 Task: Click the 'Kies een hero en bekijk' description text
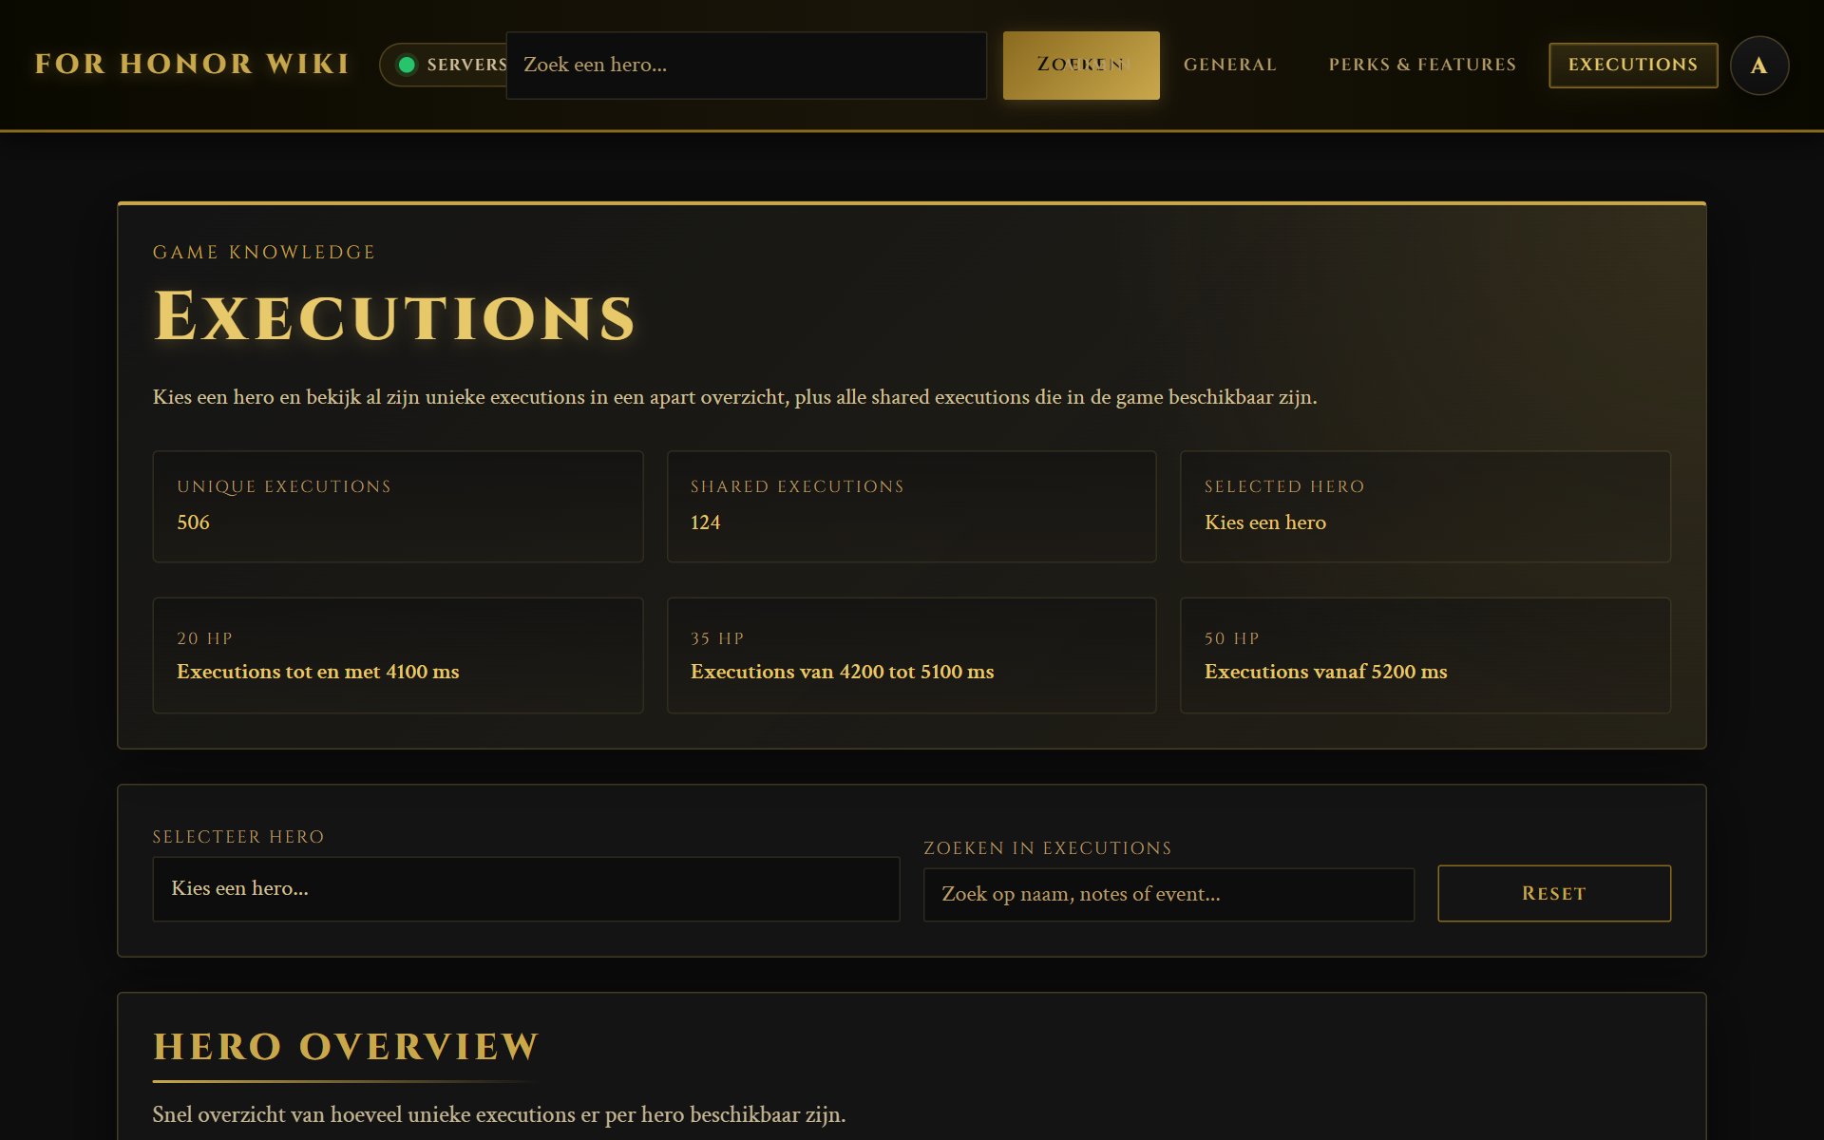734,397
